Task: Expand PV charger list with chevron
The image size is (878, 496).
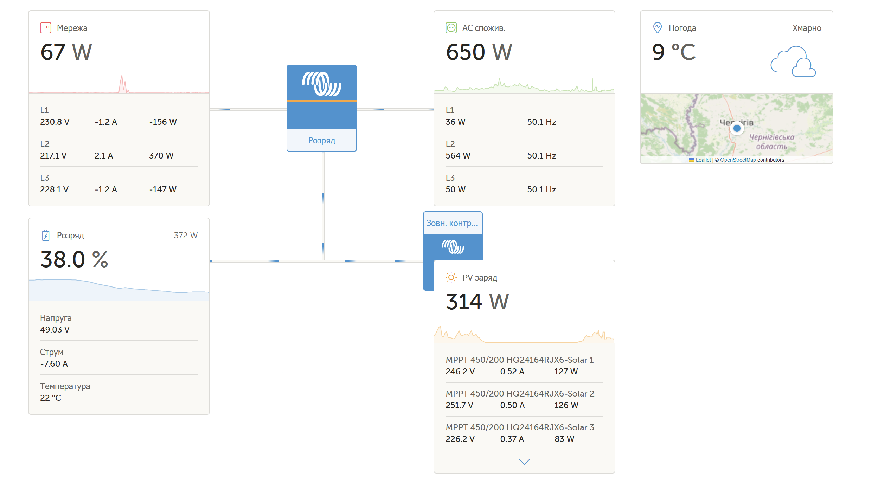Action: coord(524,462)
